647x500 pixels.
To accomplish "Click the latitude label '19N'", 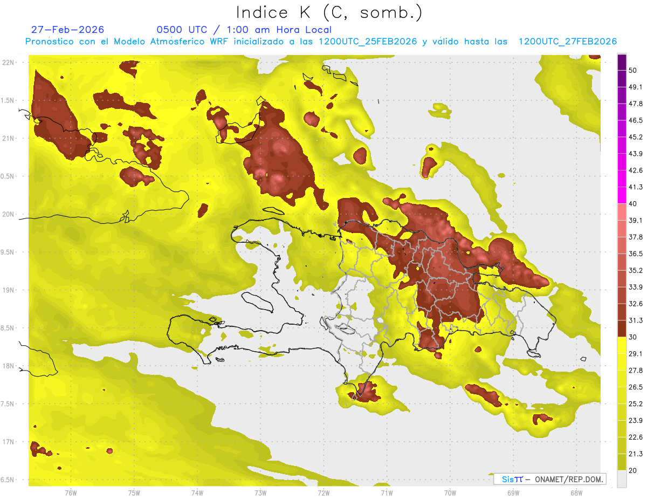I will [8, 290].
